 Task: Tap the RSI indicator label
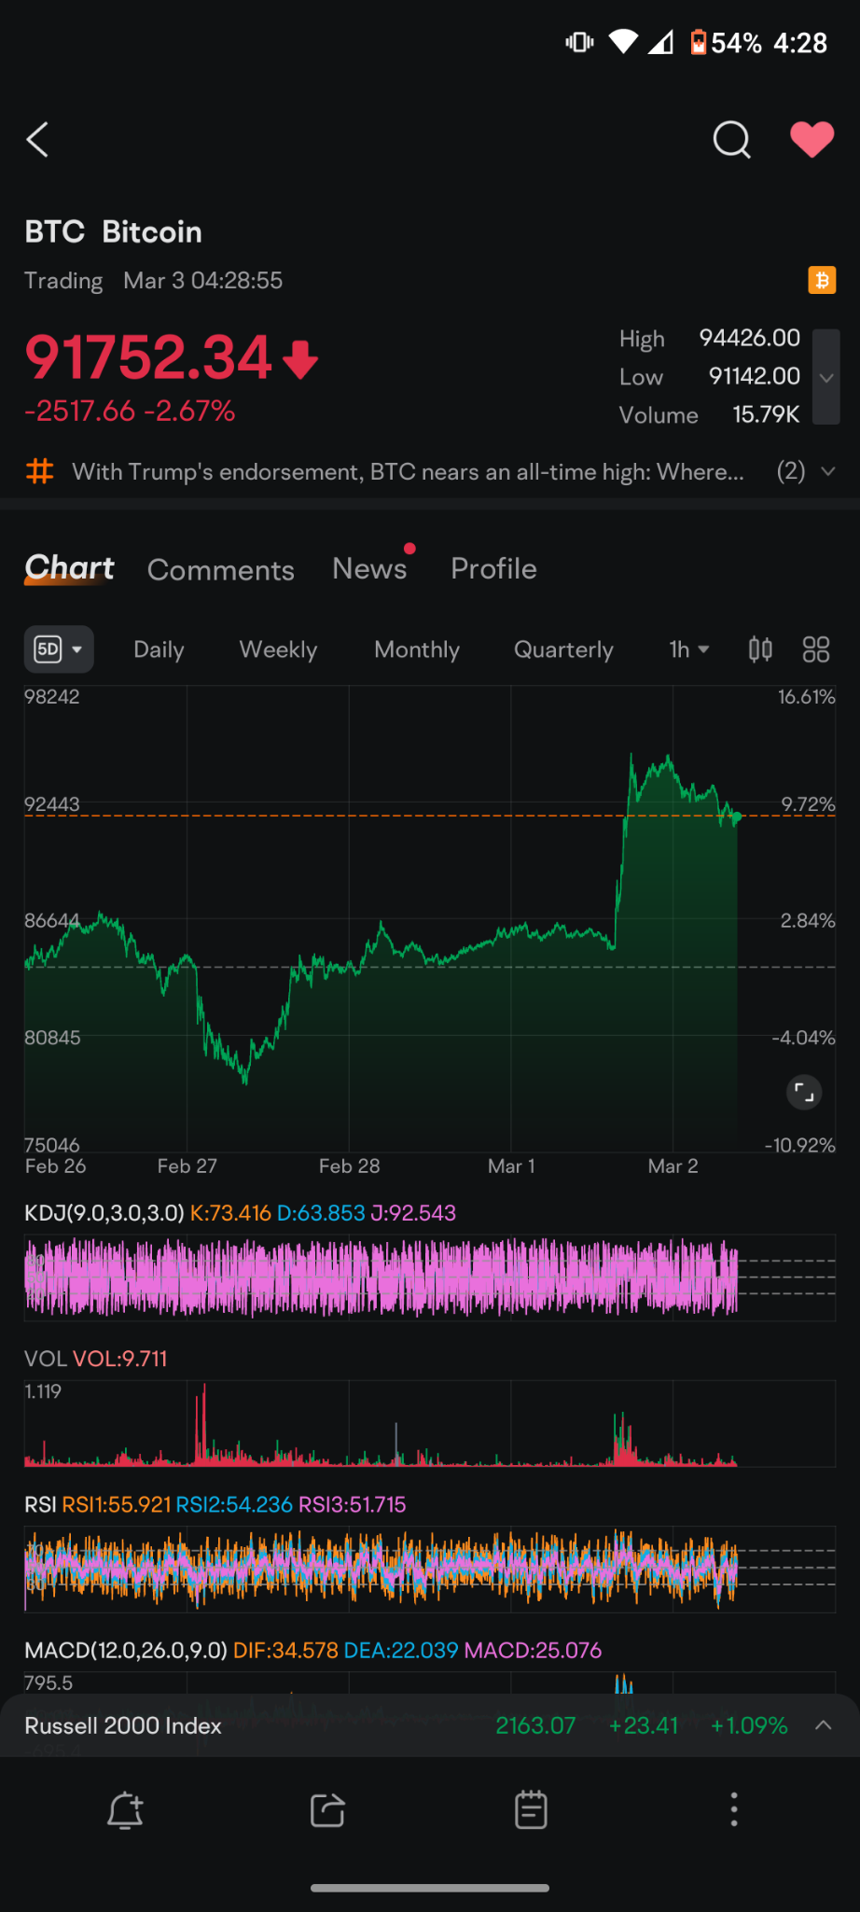40,1504
